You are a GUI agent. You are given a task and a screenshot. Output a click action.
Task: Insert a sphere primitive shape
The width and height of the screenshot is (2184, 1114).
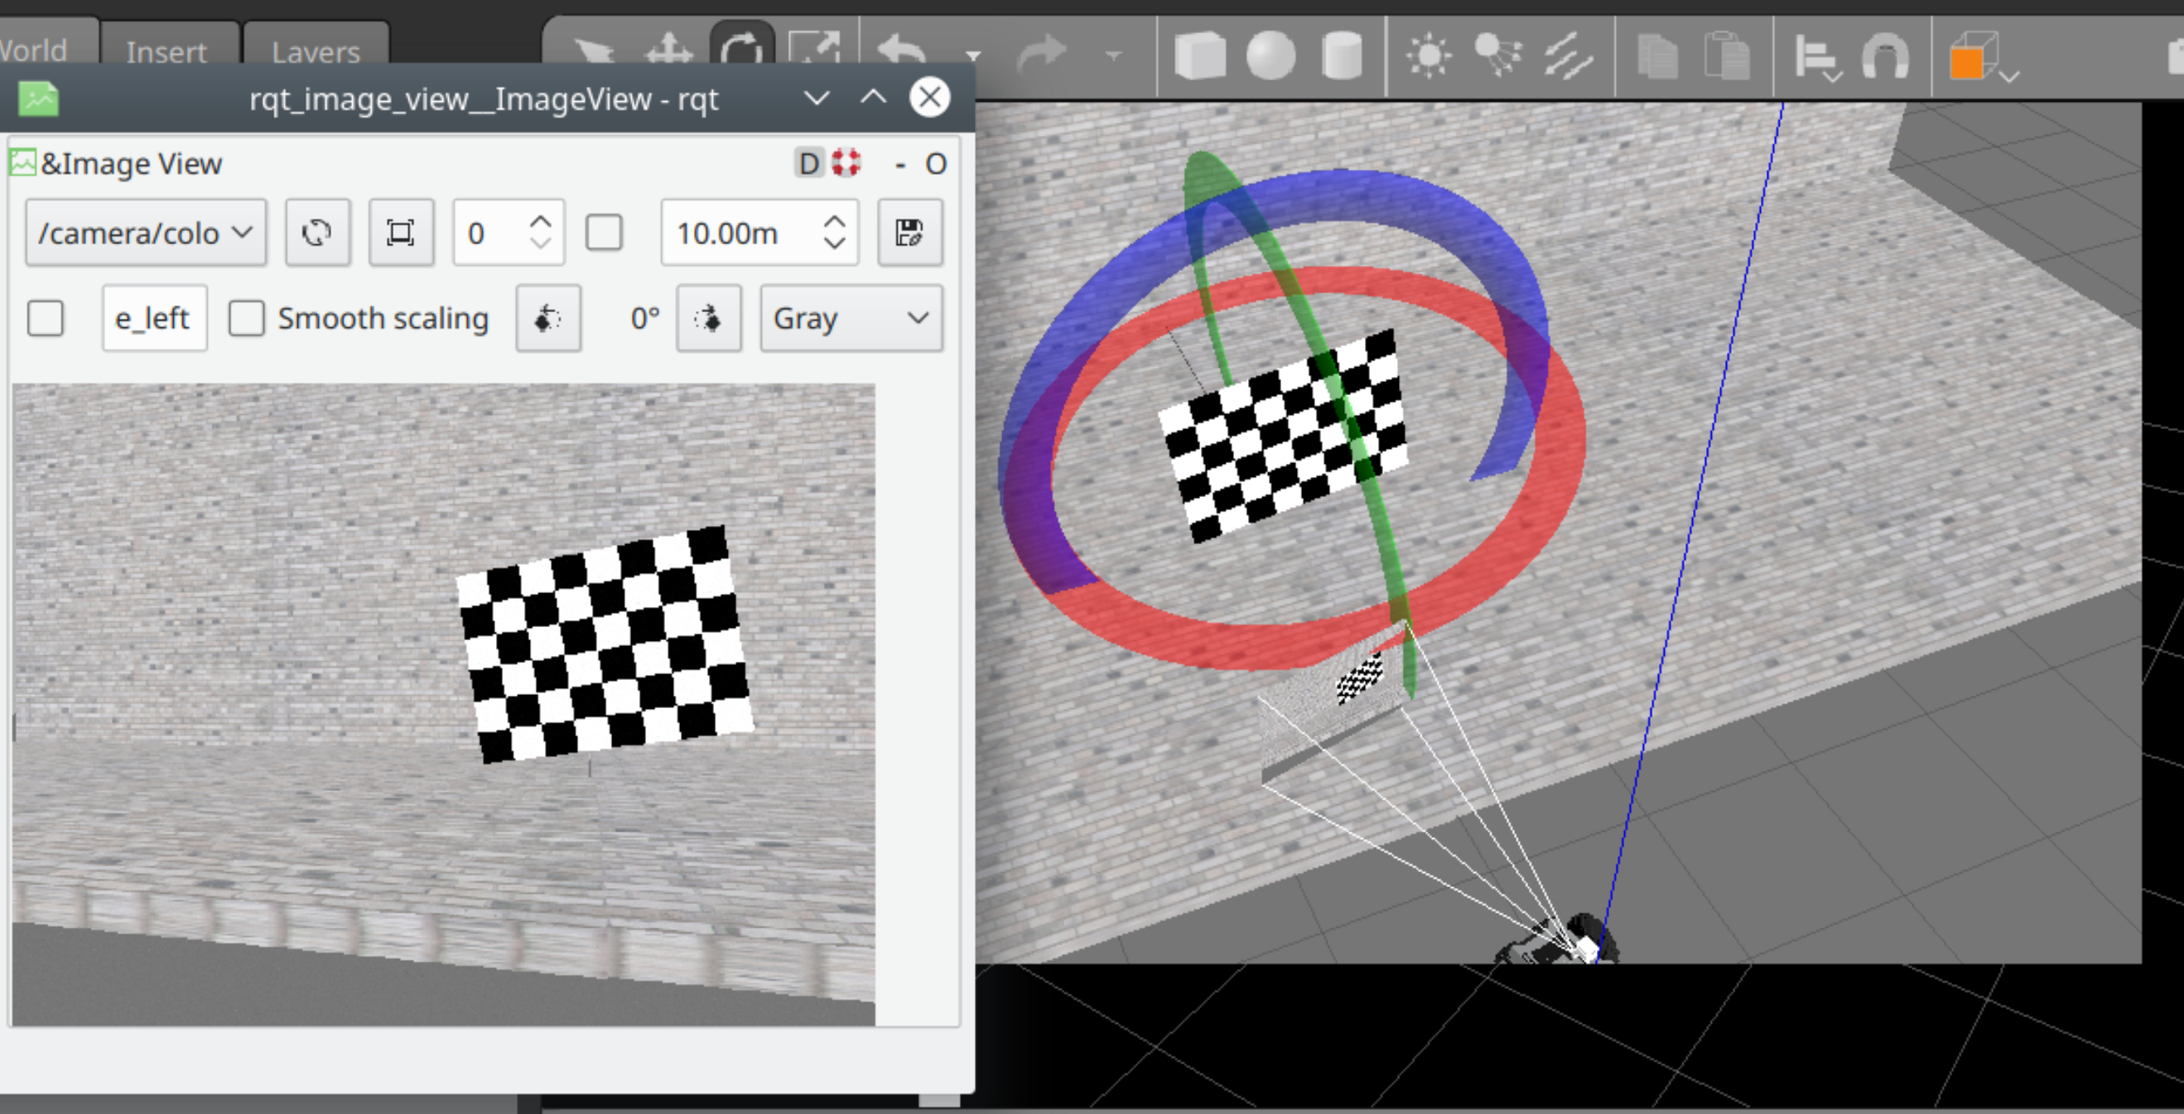tap(1270, 56)
